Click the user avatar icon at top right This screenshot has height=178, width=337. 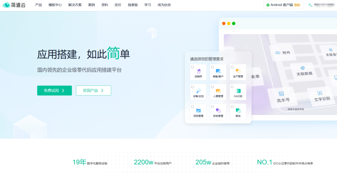pos(310,5)
